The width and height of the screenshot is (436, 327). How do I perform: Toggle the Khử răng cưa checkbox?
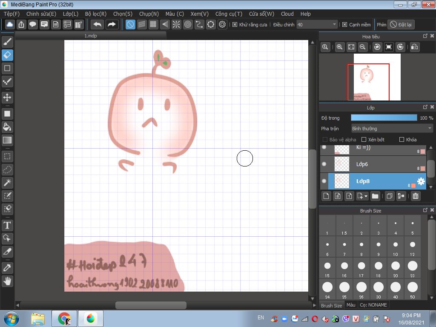(235, 24)
